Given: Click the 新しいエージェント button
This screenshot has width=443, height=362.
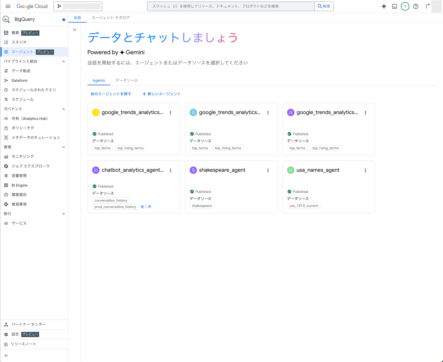Looking at the screenshot, I should (162, 94).
